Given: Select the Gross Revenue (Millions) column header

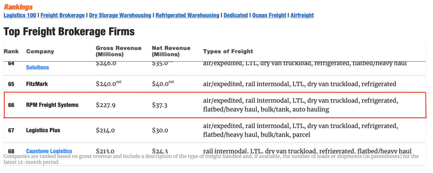Looking at the screenshot, I should [118, 51].
